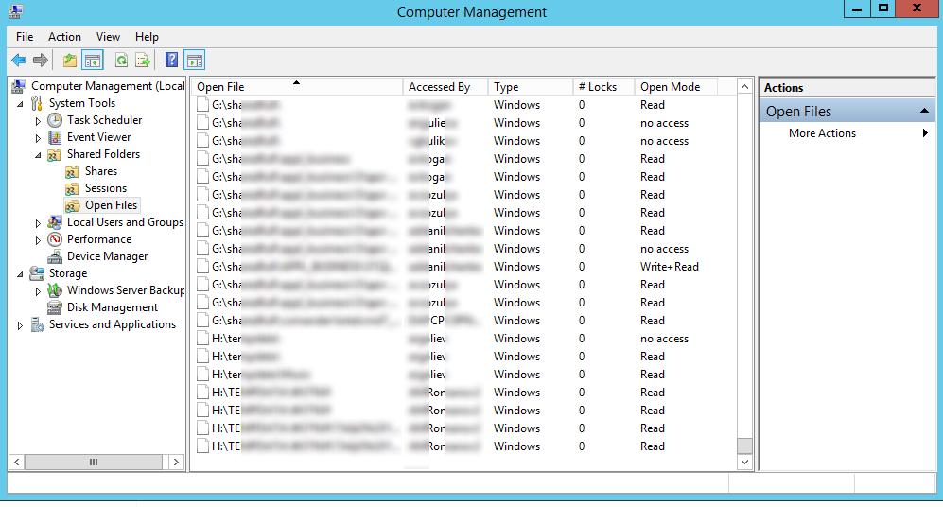Viewport: 943px width, 507px height.
Task: Select Disk Management in the tree
Action: tap(113, 307)
